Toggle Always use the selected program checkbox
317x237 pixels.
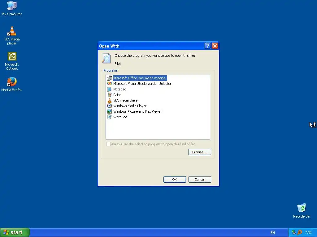click(x=108, y=144)
